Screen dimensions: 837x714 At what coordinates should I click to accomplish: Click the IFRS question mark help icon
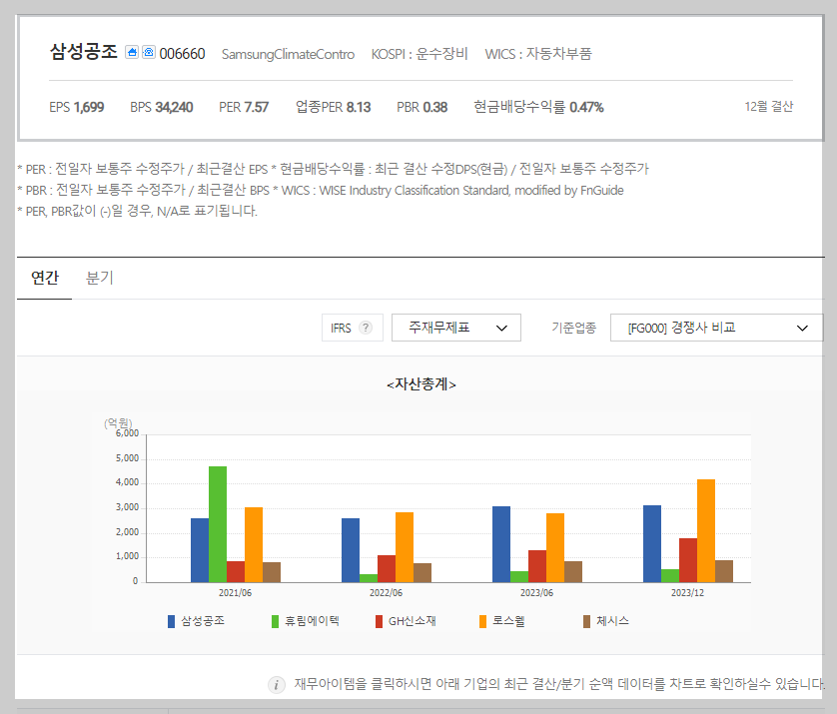[x=366, y=328]
